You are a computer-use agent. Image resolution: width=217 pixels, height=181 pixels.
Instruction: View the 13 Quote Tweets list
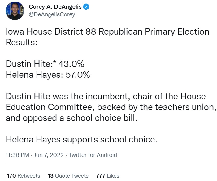[x=68, y=176]
